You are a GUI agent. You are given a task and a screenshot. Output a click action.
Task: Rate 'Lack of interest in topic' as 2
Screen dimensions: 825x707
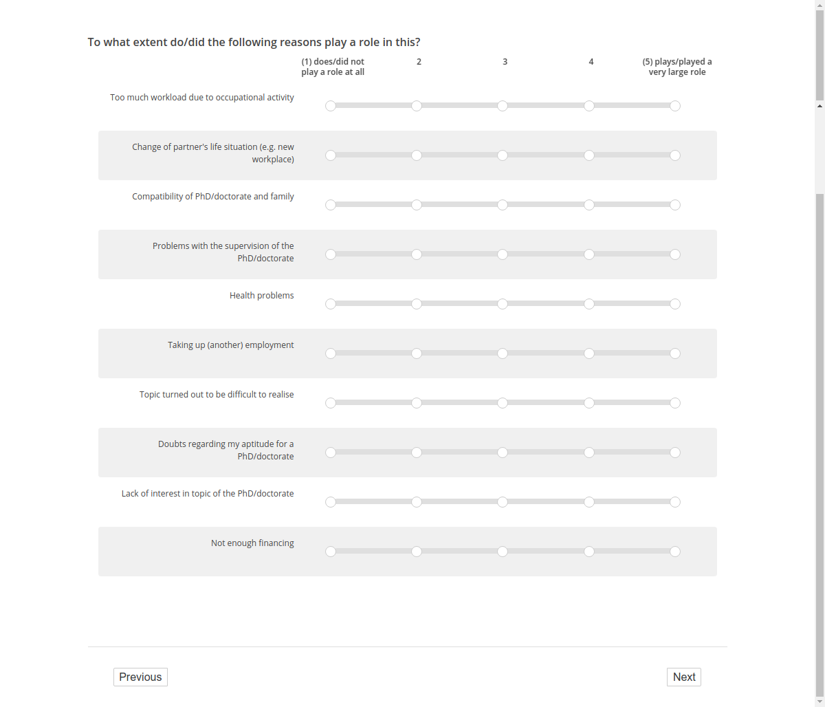pyautogui.click(x=417, y=502)
